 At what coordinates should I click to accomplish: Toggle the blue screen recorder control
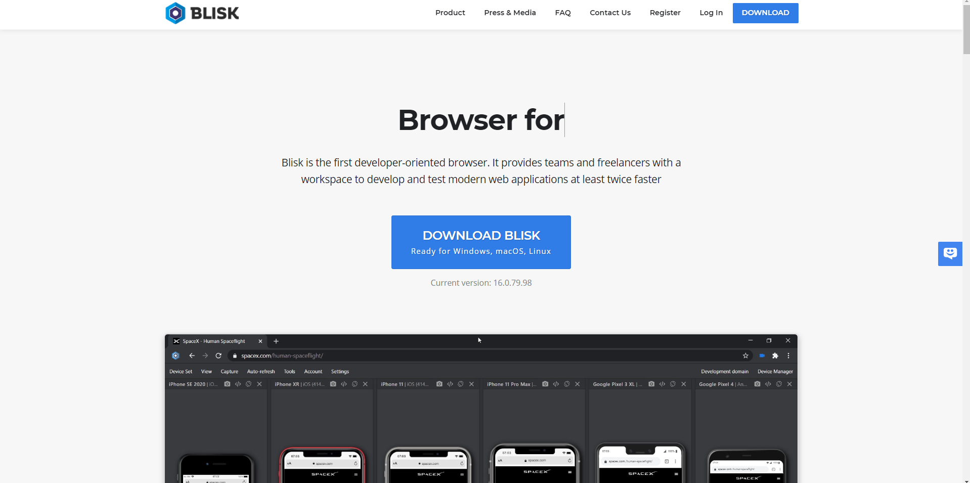[761, 356]
